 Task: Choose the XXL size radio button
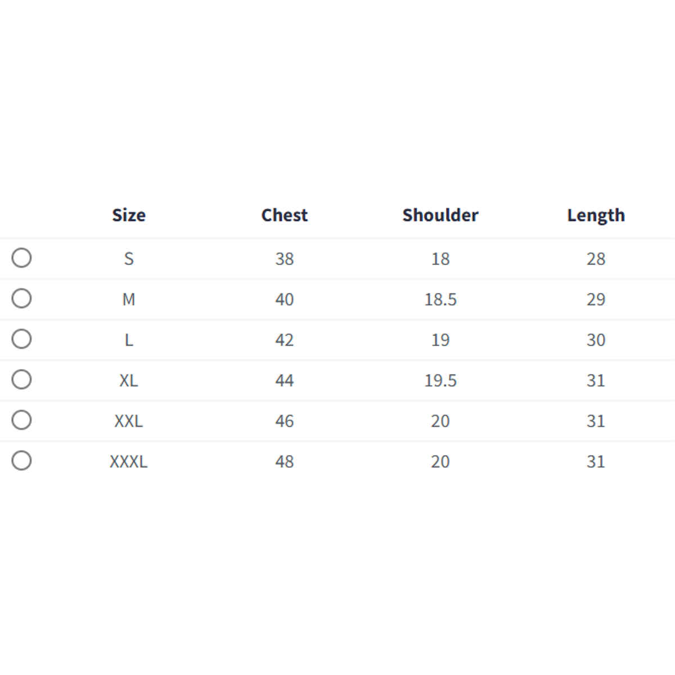tap(21, 420)
